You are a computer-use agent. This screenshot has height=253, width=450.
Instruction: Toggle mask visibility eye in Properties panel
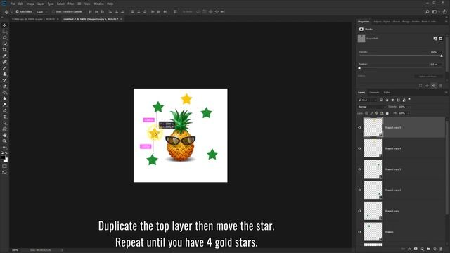pyautogui.click(x=434, y=86)
